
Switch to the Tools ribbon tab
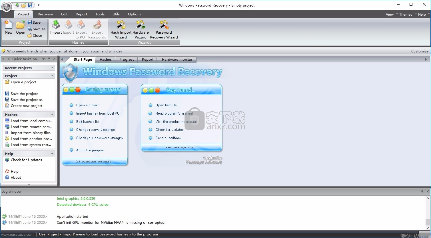click(x=100, y=14)
